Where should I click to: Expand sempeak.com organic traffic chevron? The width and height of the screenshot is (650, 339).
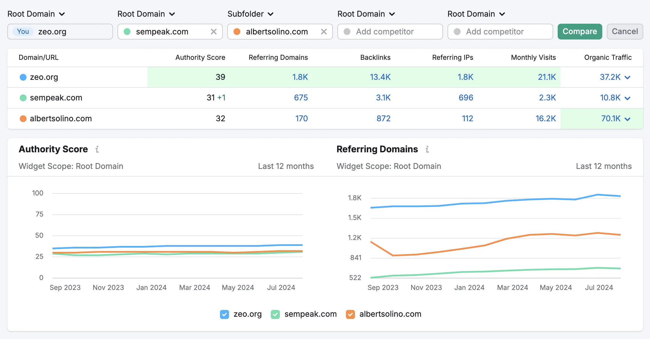click(x=627, y=98)
